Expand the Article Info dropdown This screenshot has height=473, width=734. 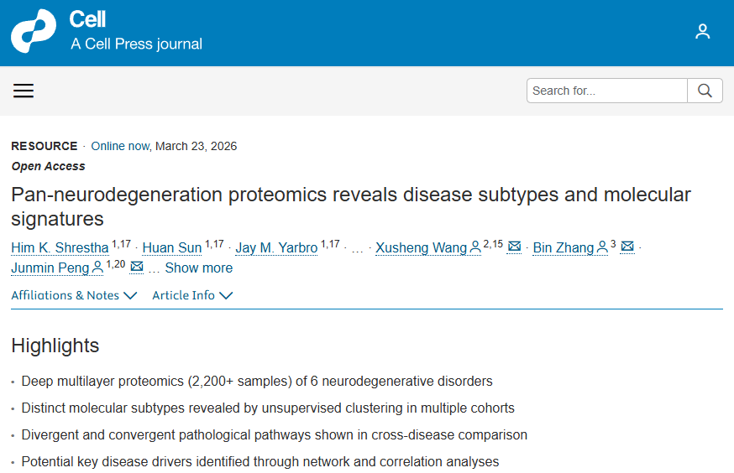[x=192, y=295]
